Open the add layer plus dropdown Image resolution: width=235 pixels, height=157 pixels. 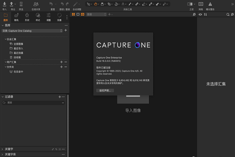(110, 14)
